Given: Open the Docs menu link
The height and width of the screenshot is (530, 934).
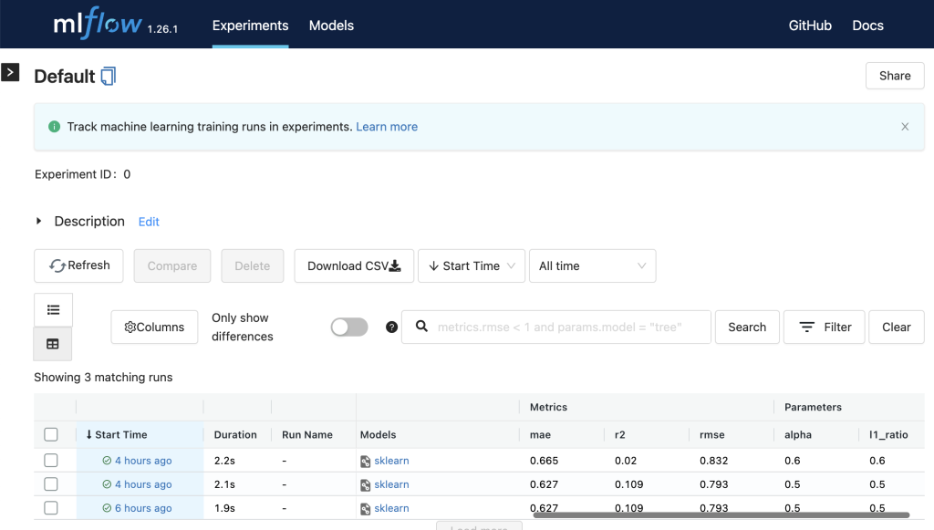Looking at the screenshot, I should [867, 26].
